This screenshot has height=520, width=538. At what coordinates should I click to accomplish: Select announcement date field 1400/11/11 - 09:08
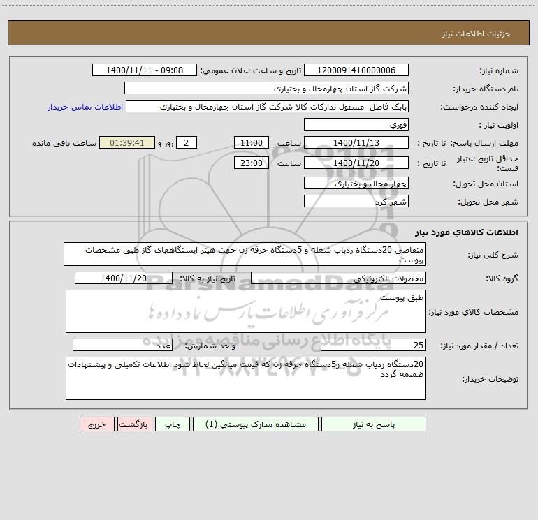[145, 70]
